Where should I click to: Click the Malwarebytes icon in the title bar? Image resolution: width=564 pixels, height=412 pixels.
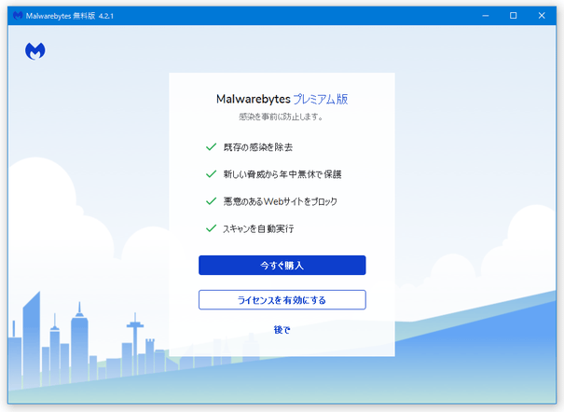coord(18,16)
